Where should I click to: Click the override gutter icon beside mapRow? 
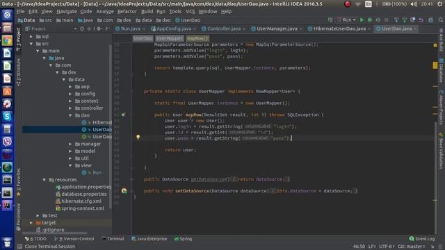point(123,115)
